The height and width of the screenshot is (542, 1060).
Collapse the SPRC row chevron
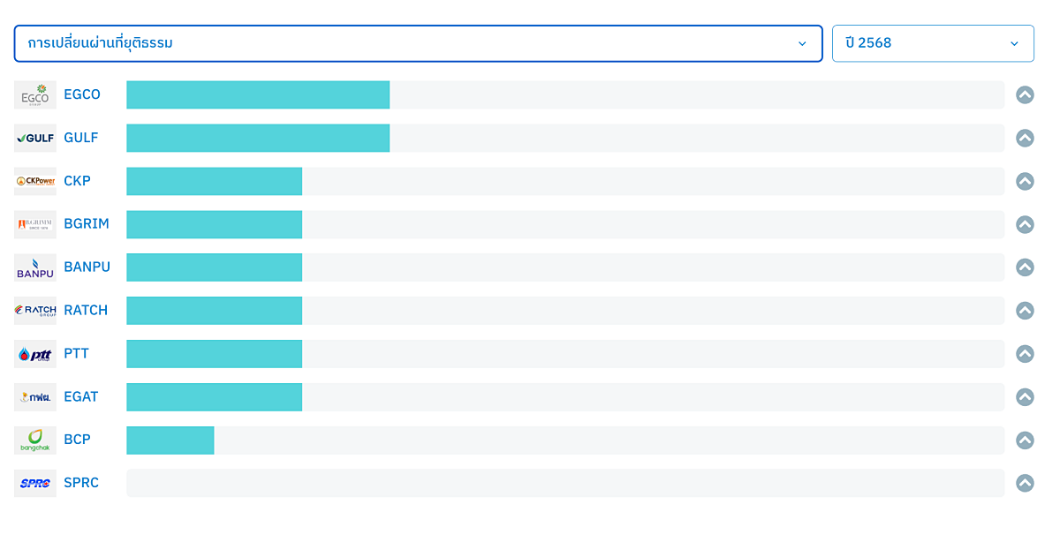coord(1025,483)
